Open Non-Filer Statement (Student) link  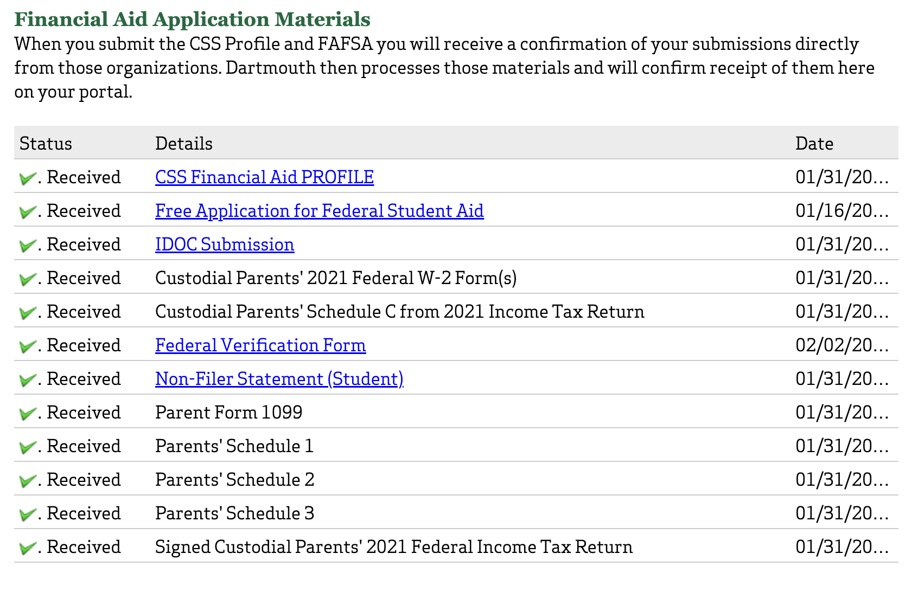279,379
